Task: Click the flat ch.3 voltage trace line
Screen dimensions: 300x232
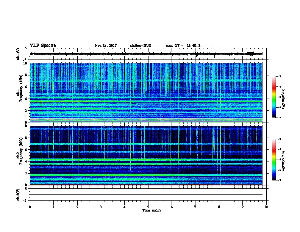Action: (146, 195)
